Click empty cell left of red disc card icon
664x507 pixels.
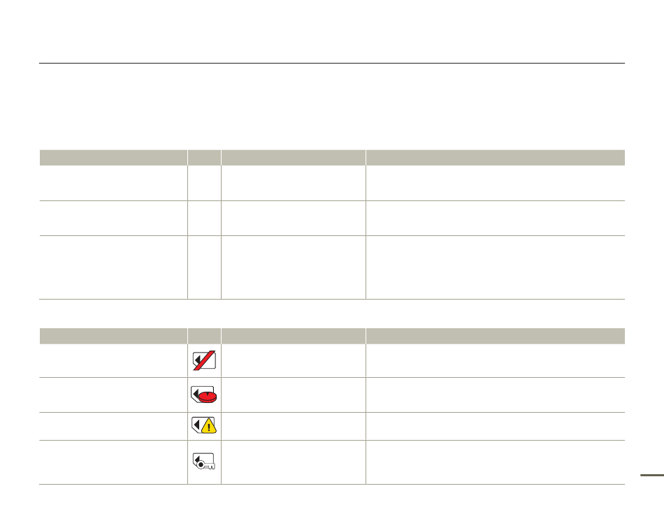113,395
